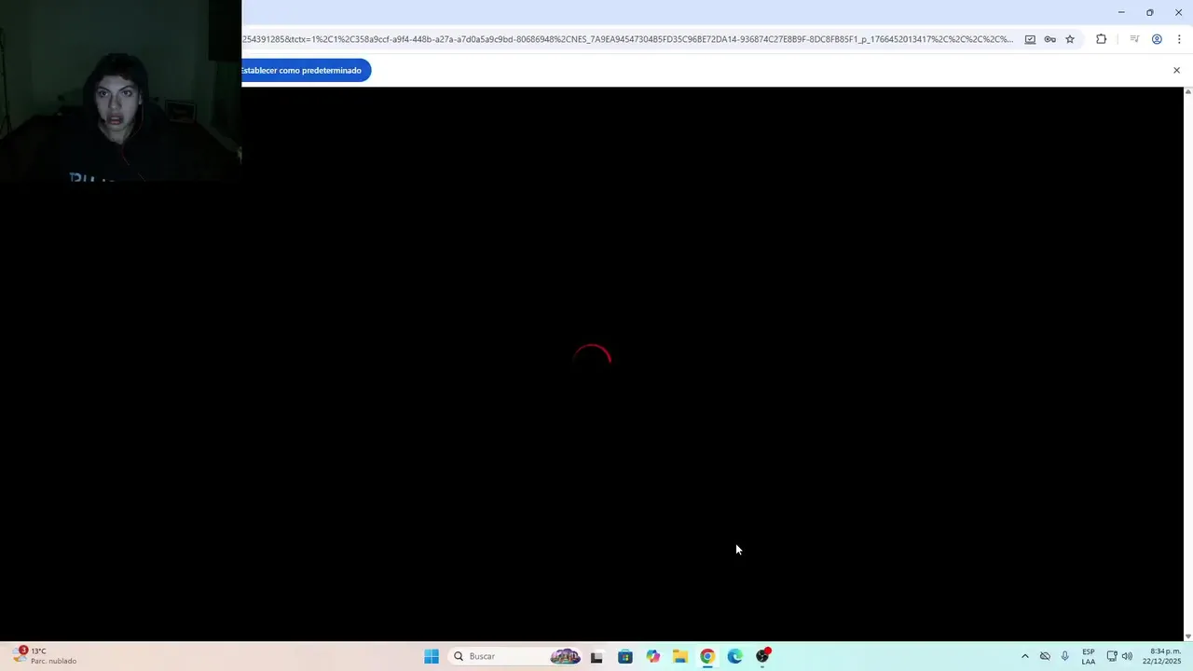Image resolution: width=1193 pixels, height=671 pixels.
Task: Open the clock showing 8:34 p.m.
Action: pos(1162,656)
